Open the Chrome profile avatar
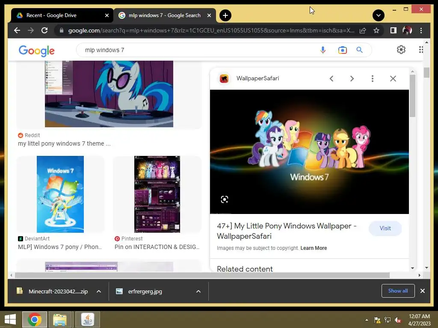The width and height of the screenshot is (438, 328). (x=407, y=30)
